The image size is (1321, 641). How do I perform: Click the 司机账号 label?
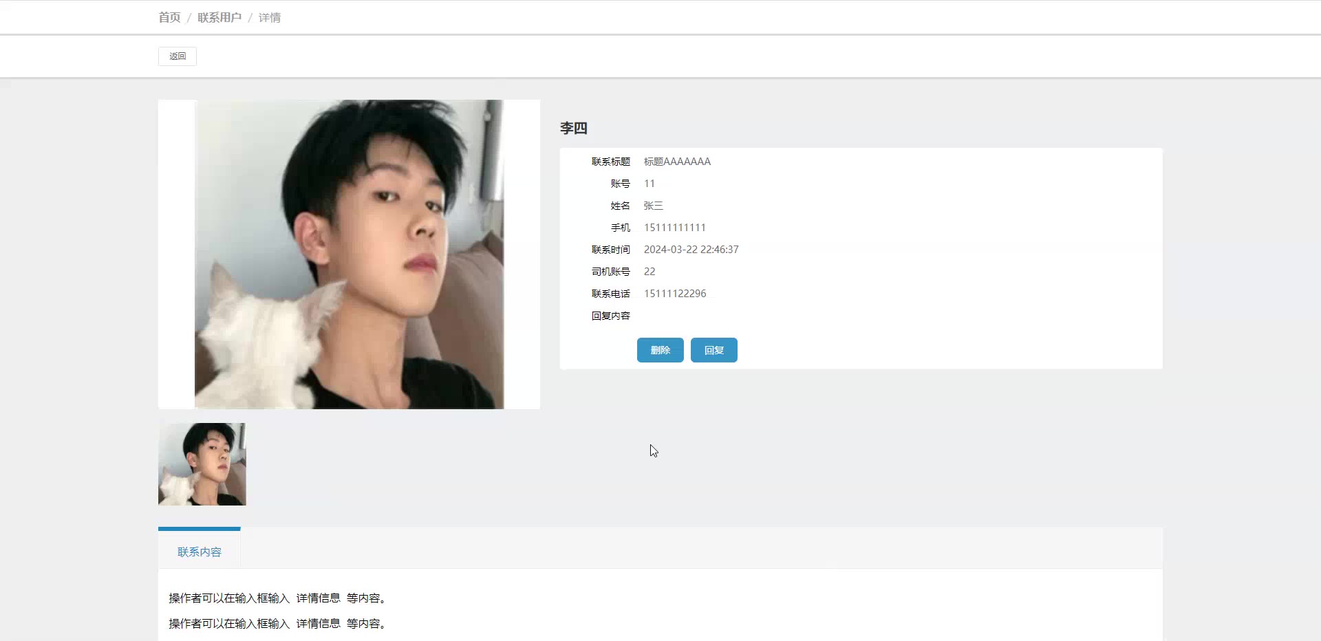pos(611,272)
